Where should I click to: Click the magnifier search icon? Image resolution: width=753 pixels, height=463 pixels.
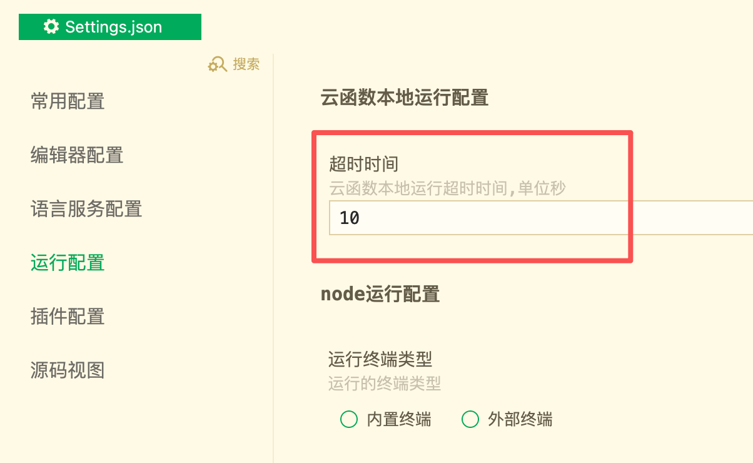217,64
